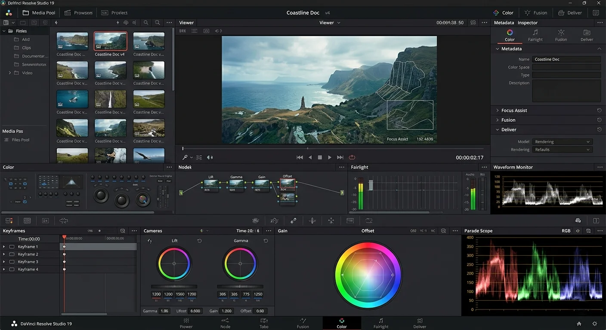Click the plus icon in Media Pool toolbar

click(x=118, y=22)
